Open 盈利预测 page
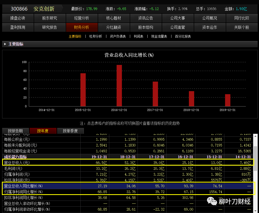Viewport: 259px width, 213px height. (18, 27)
